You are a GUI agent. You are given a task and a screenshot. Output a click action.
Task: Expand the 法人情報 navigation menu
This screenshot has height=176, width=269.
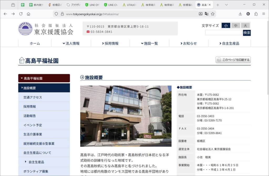(x=71, y=43)
